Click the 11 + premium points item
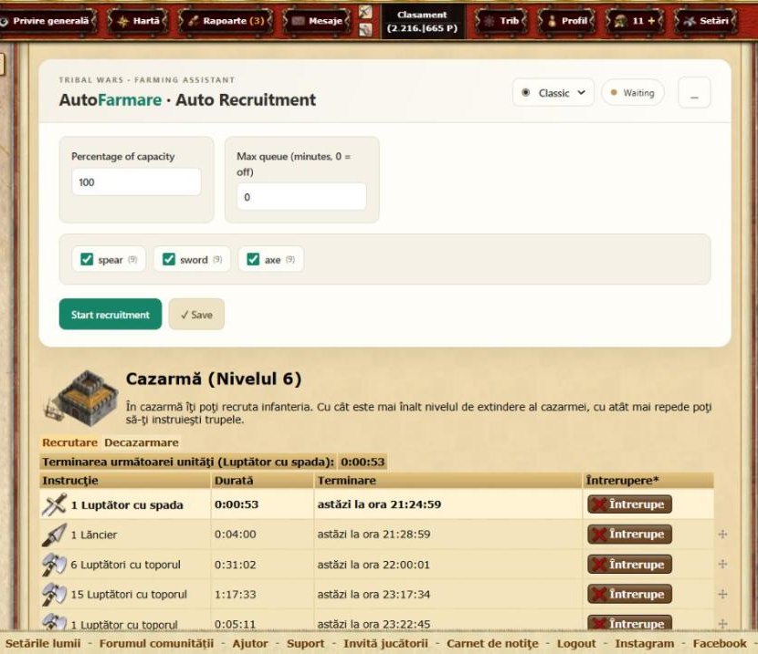Image resolution: width=758 pixels, height=654 pixels. pyautogui.click(x=636, y=21)
